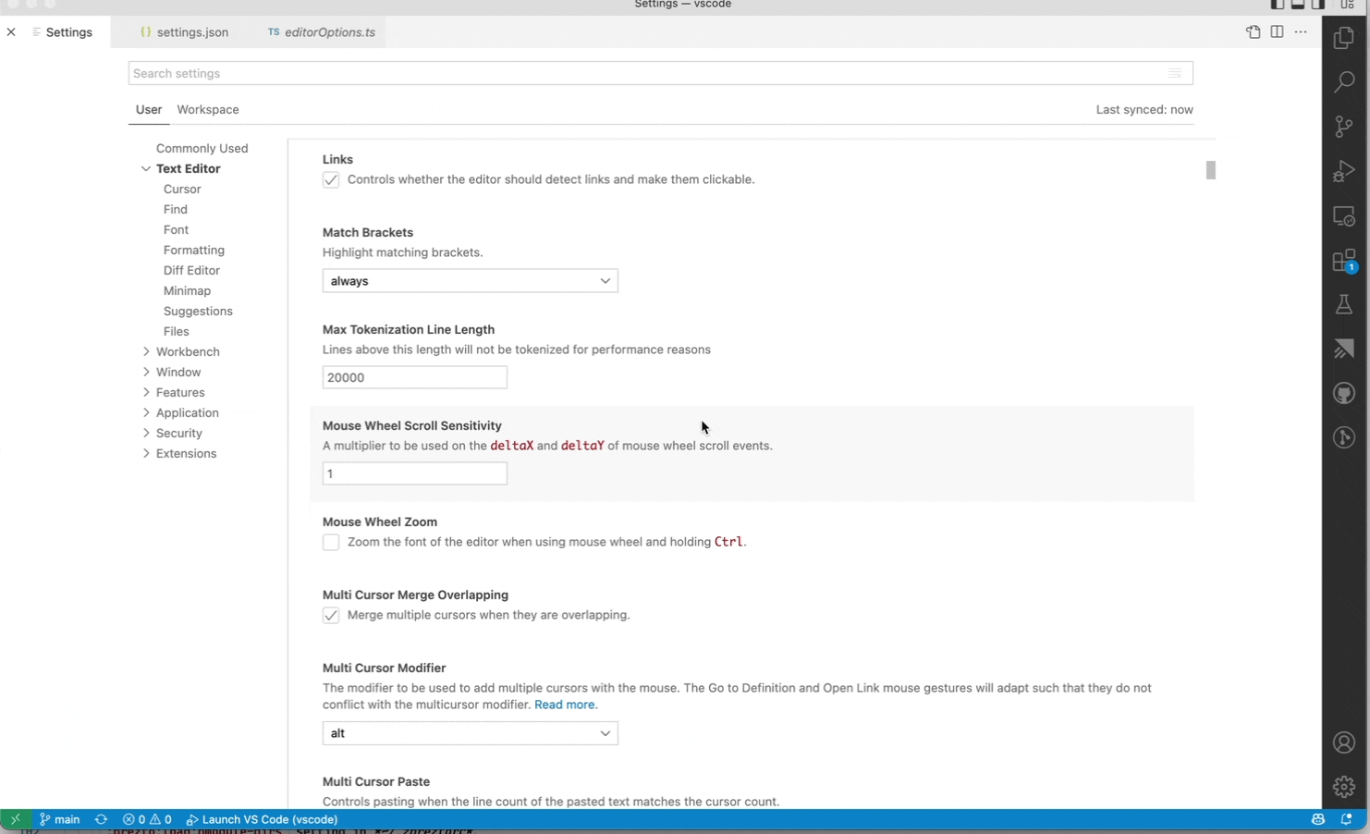This screenshot has width=1370, height=834.
Task: Click the Synchronize Changes status icon
Action: coord(102,819)
